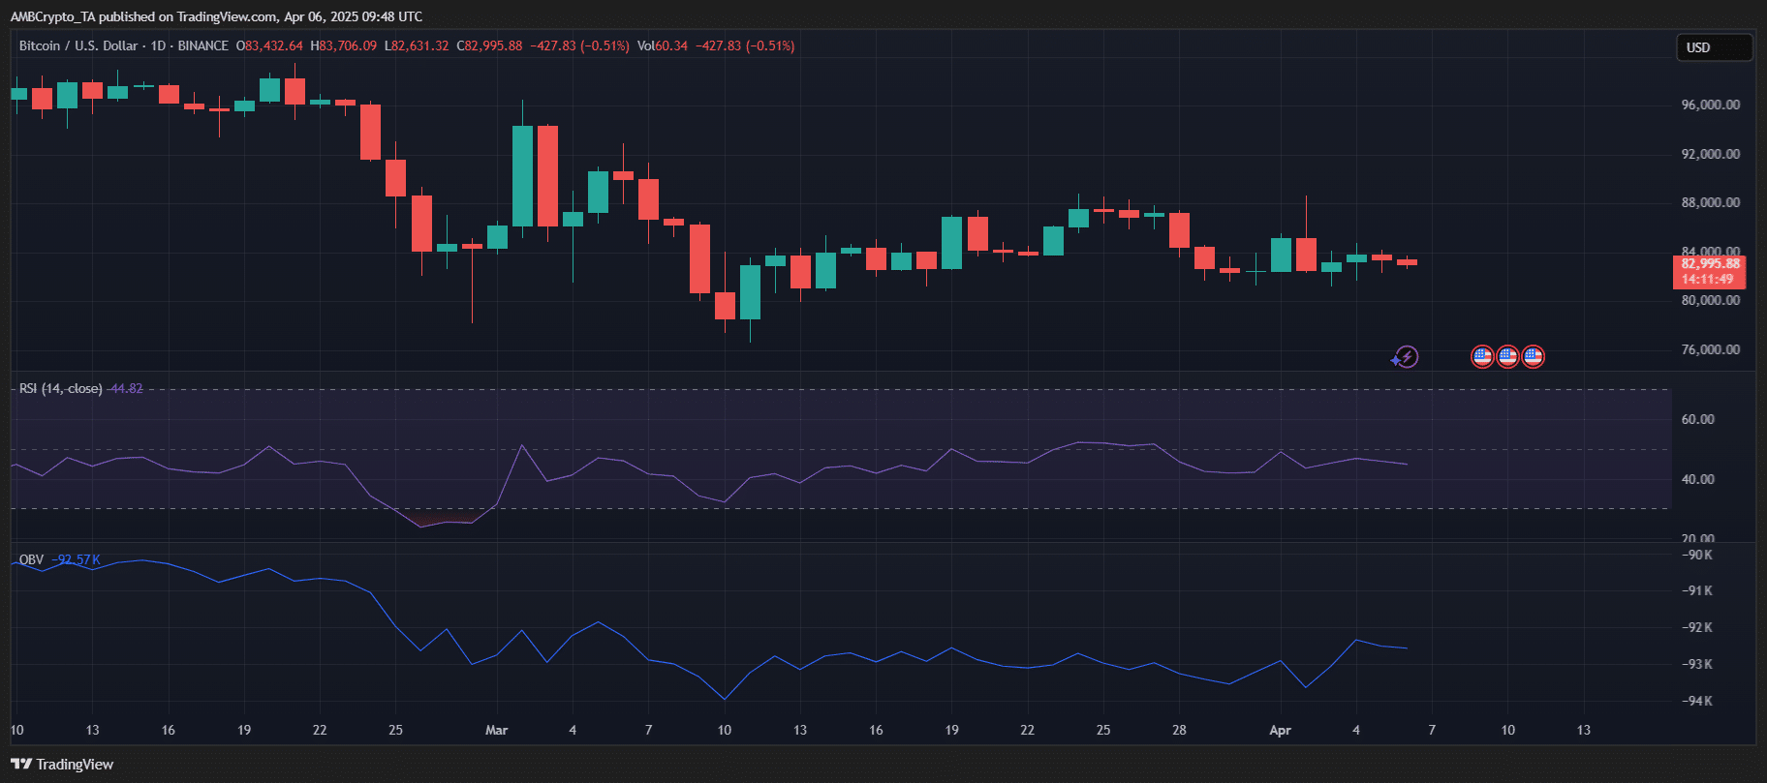
Task: Click the 96,000.00 price axis label
Action: point(1711,105)
